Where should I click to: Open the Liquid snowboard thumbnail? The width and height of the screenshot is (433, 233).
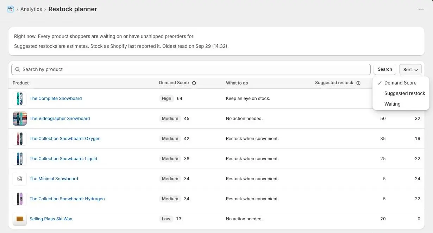[20, 159]
